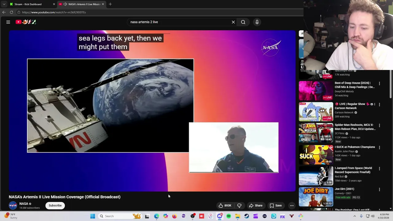Open Regular Show live thumbnail

[x=316, y=112]
